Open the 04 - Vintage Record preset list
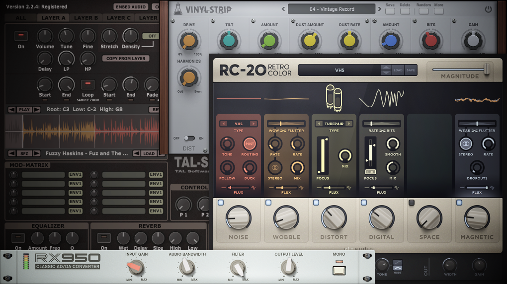Image resolution: width=507 pixels, height=284 pixels. click(x=332, y=9)
